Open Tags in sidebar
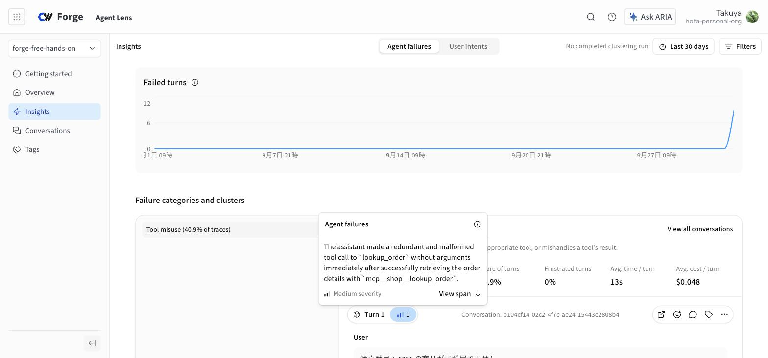This screenshot has width=768, height=358. point(54,149)
